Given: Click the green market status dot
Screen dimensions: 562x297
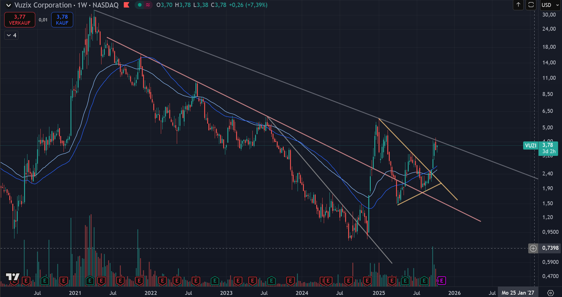Looking at the screenshot, I should click(139, 5).
